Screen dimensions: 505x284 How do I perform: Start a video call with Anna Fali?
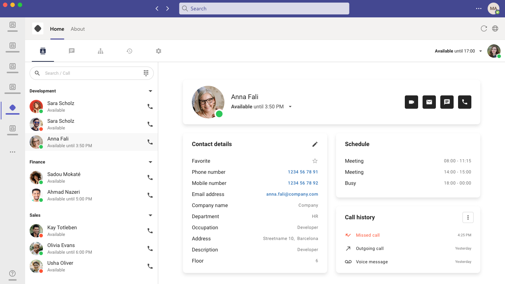point(411,102)
